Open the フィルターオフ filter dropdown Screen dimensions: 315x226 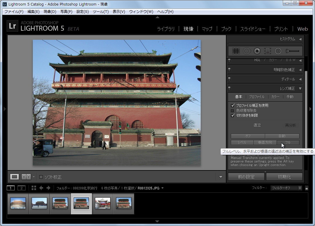286,188
